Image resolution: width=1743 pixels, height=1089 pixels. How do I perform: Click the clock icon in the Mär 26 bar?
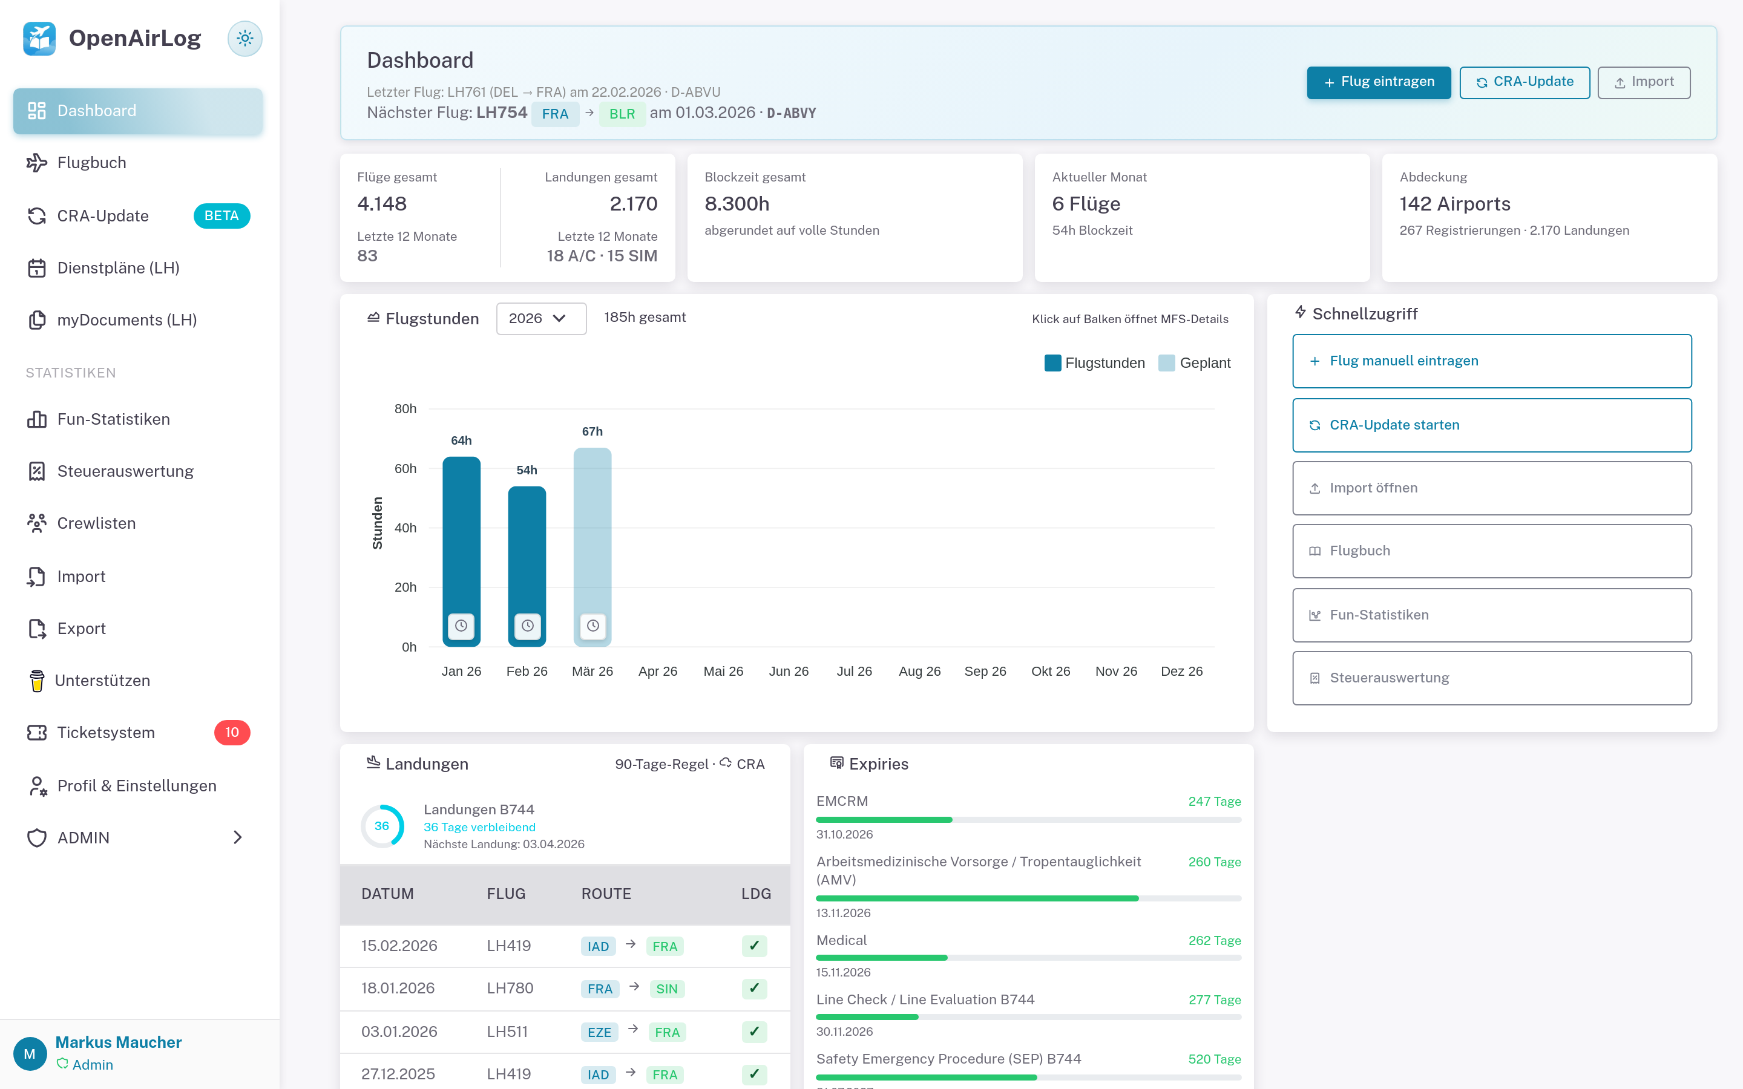click(x=592, y=625)
